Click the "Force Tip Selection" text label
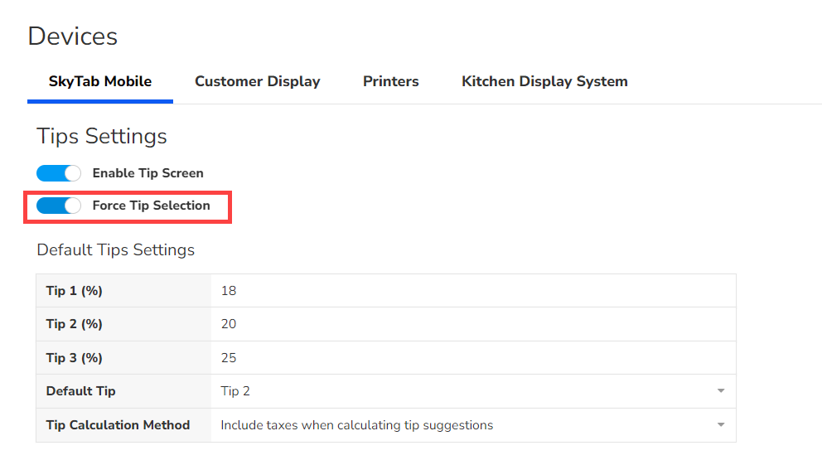Screen dimensions: 822x460 coord(151,206)
